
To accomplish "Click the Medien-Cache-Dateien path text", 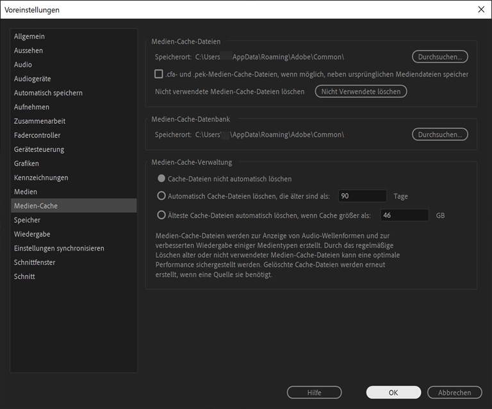I will point(270,57).
